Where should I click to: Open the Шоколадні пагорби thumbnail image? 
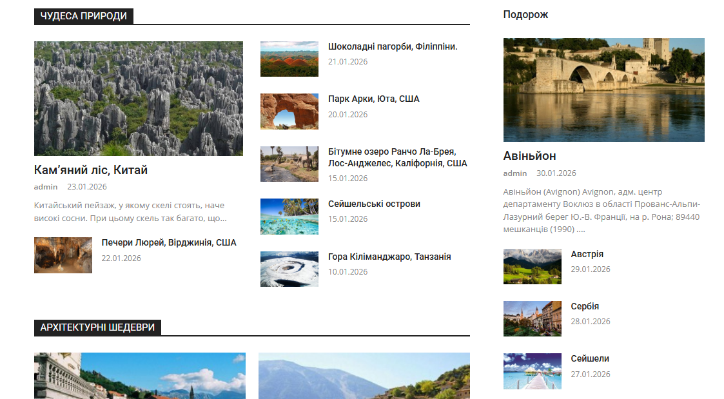pos(289,59)
